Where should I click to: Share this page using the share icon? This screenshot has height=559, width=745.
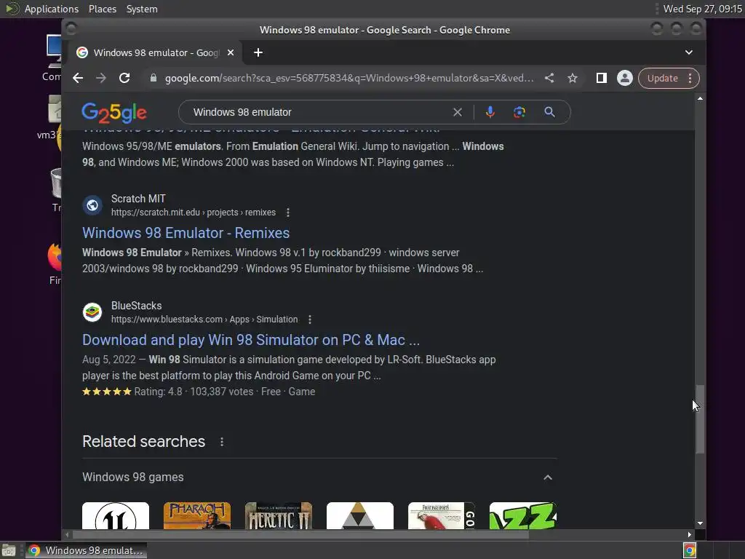pyautogui.click(x=549, y=78)
